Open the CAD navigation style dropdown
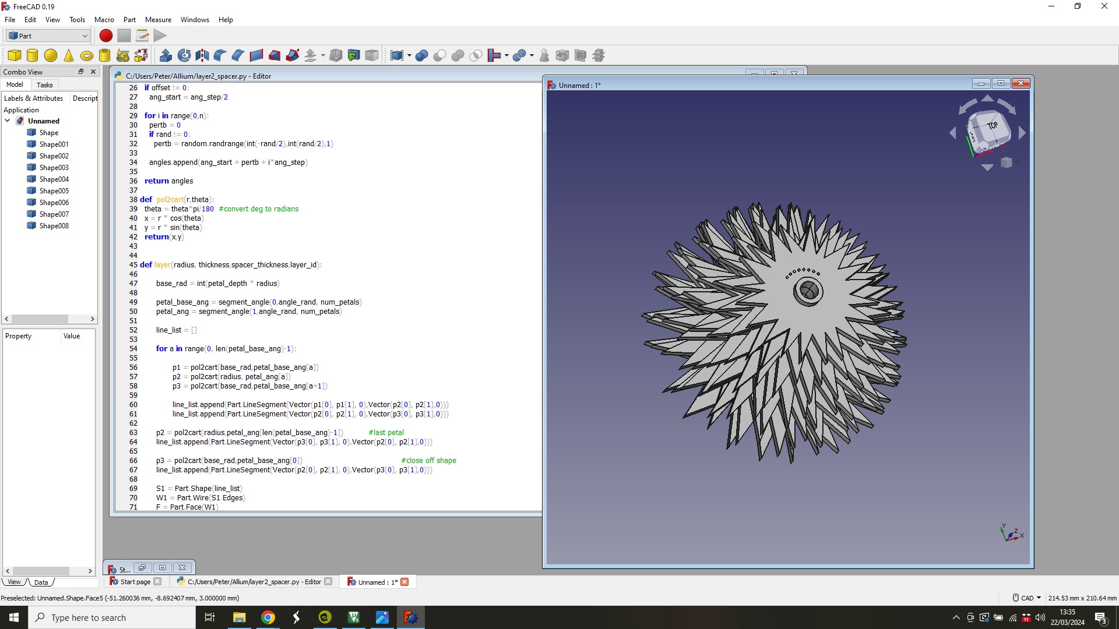This screenshot has width=1119, height=629. click(x=1027, y=598)
